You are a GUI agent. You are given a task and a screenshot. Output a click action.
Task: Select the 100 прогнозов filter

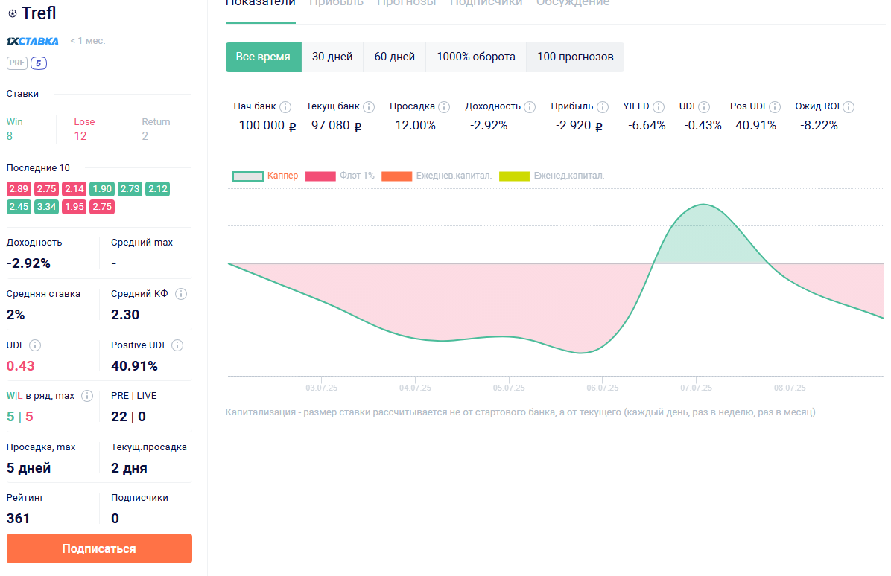[575, 57]
